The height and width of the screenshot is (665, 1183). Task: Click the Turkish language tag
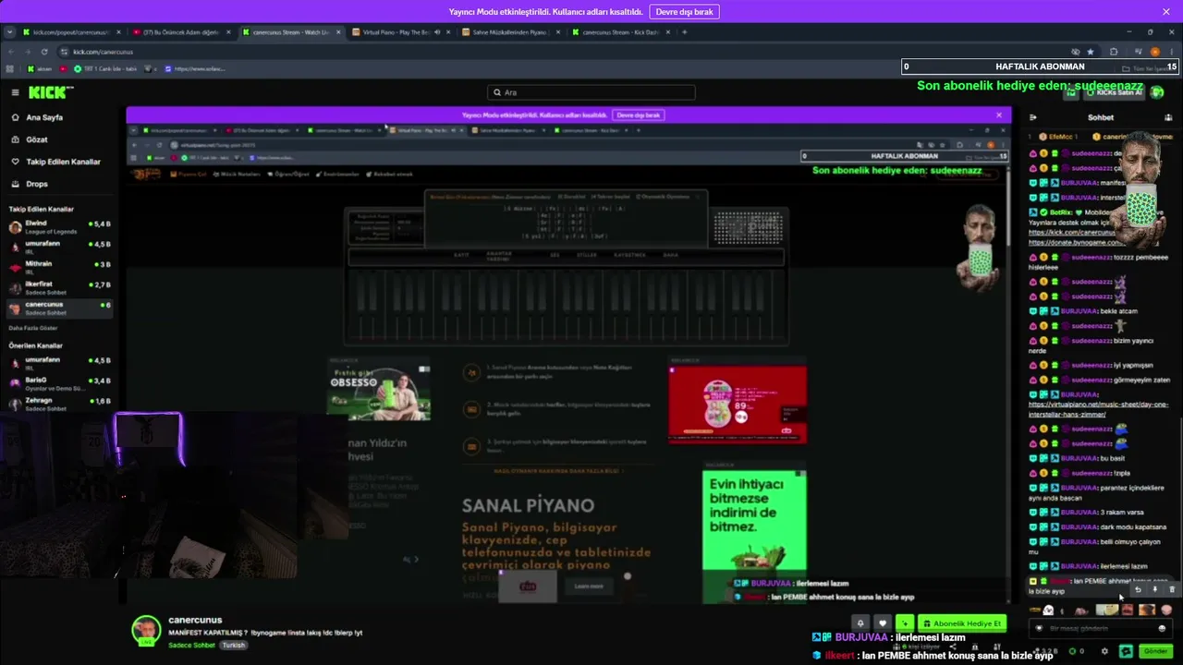(x=234, y=645)
